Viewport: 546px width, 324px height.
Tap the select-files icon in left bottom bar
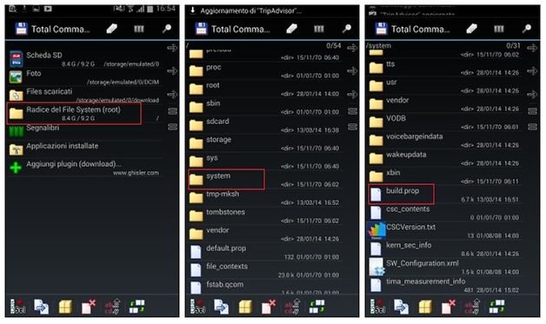(17, 307)
